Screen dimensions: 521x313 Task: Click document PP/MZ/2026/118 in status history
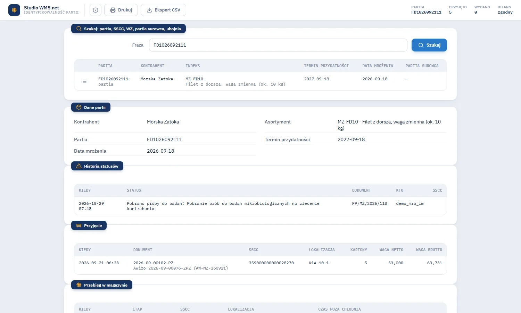(x=370, y=203)
